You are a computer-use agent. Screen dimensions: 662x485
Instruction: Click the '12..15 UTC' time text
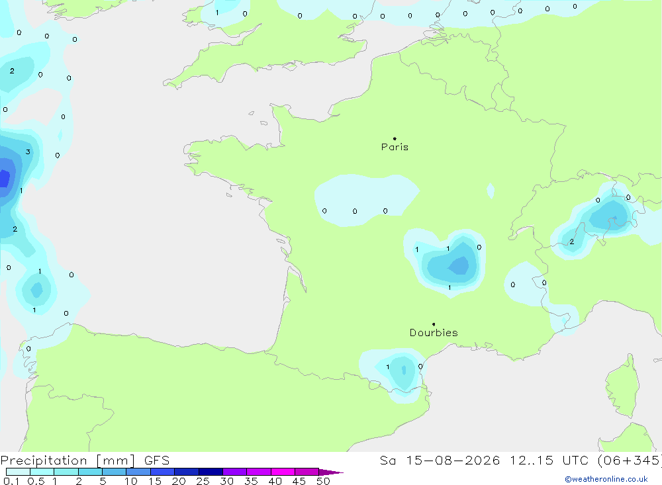[x=549, y=460]
